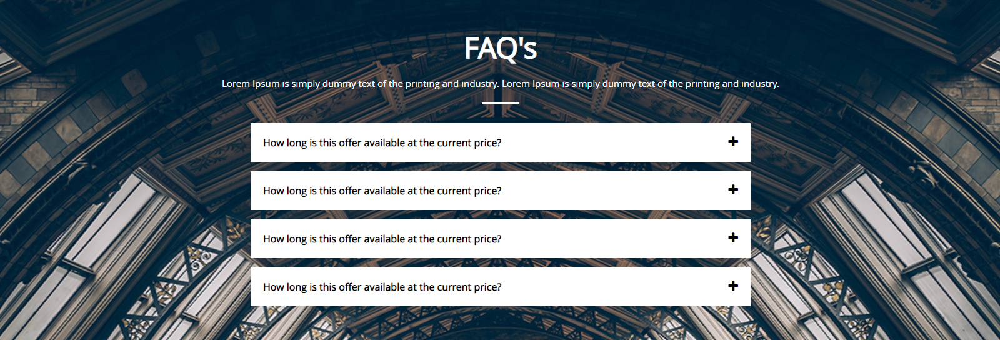Click the word "price?" in the first FAQ
The image size is (1000, 340).
coord(487,143)
